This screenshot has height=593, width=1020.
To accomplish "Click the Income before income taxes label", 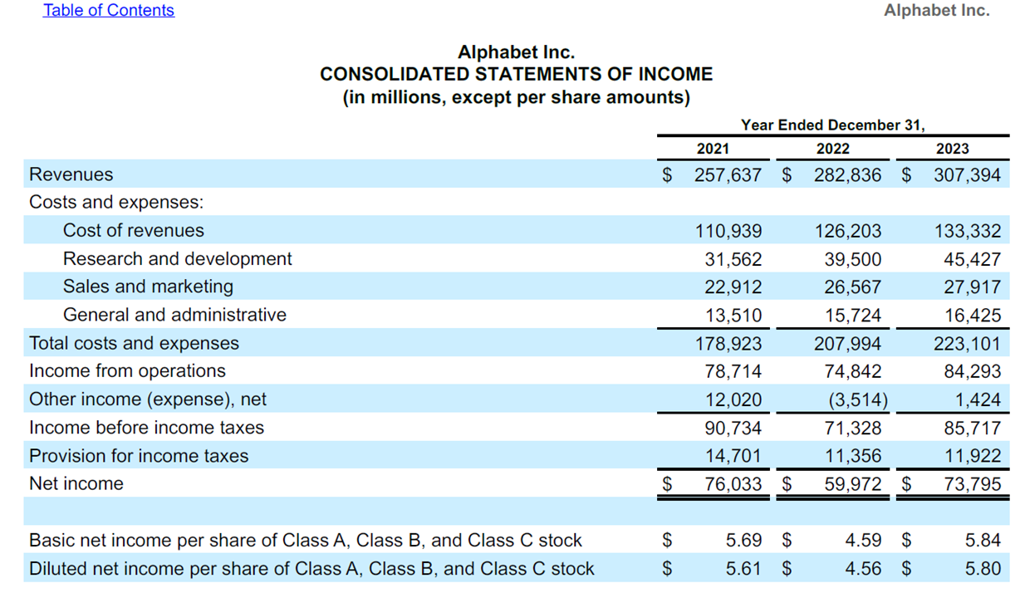I will (146, 428).
